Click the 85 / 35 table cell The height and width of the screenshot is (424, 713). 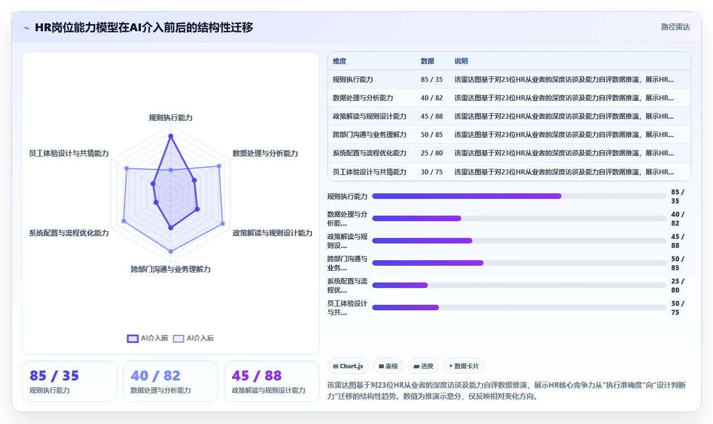pos(432,79)
